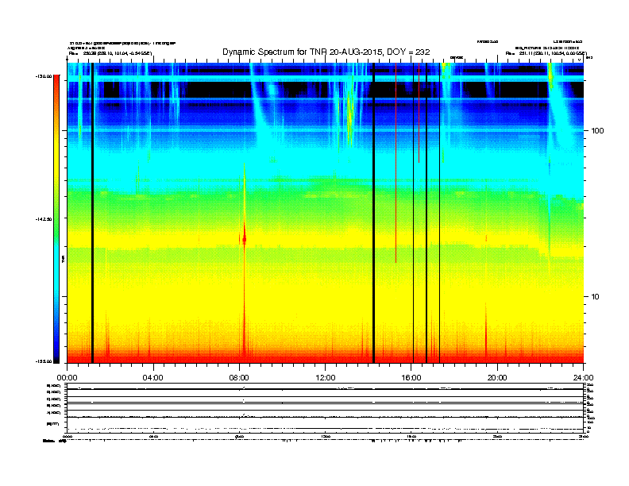The height and width of the screenshot is (486, 629).
Task: Click the 04:00 time axis label
Action: (153, 378)
